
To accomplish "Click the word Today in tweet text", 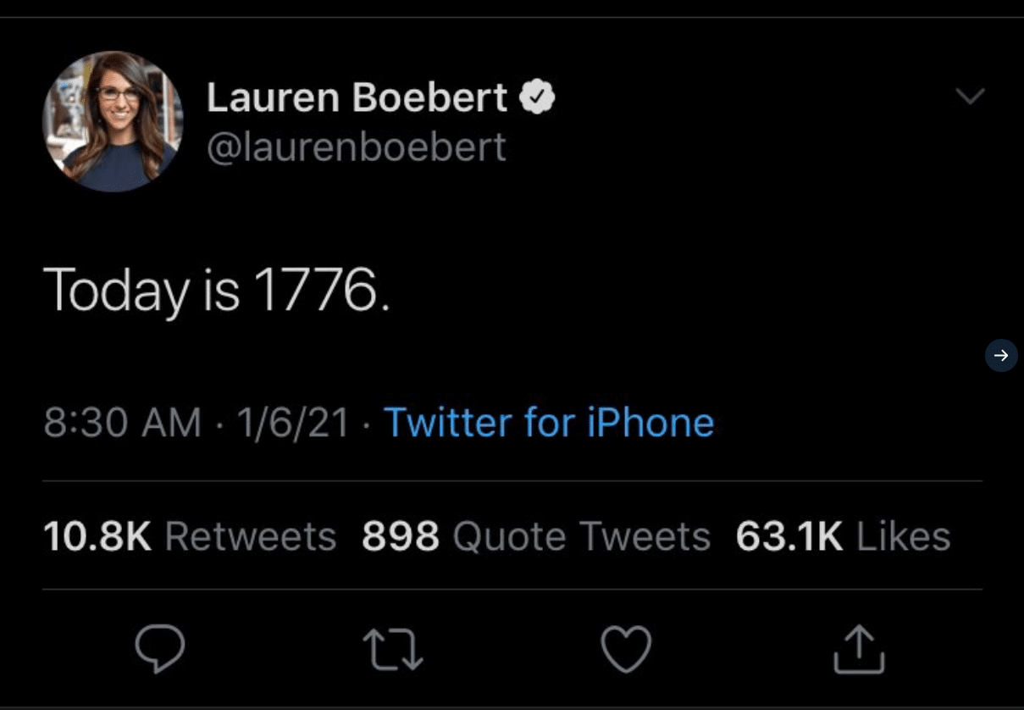I will (116, 290).
